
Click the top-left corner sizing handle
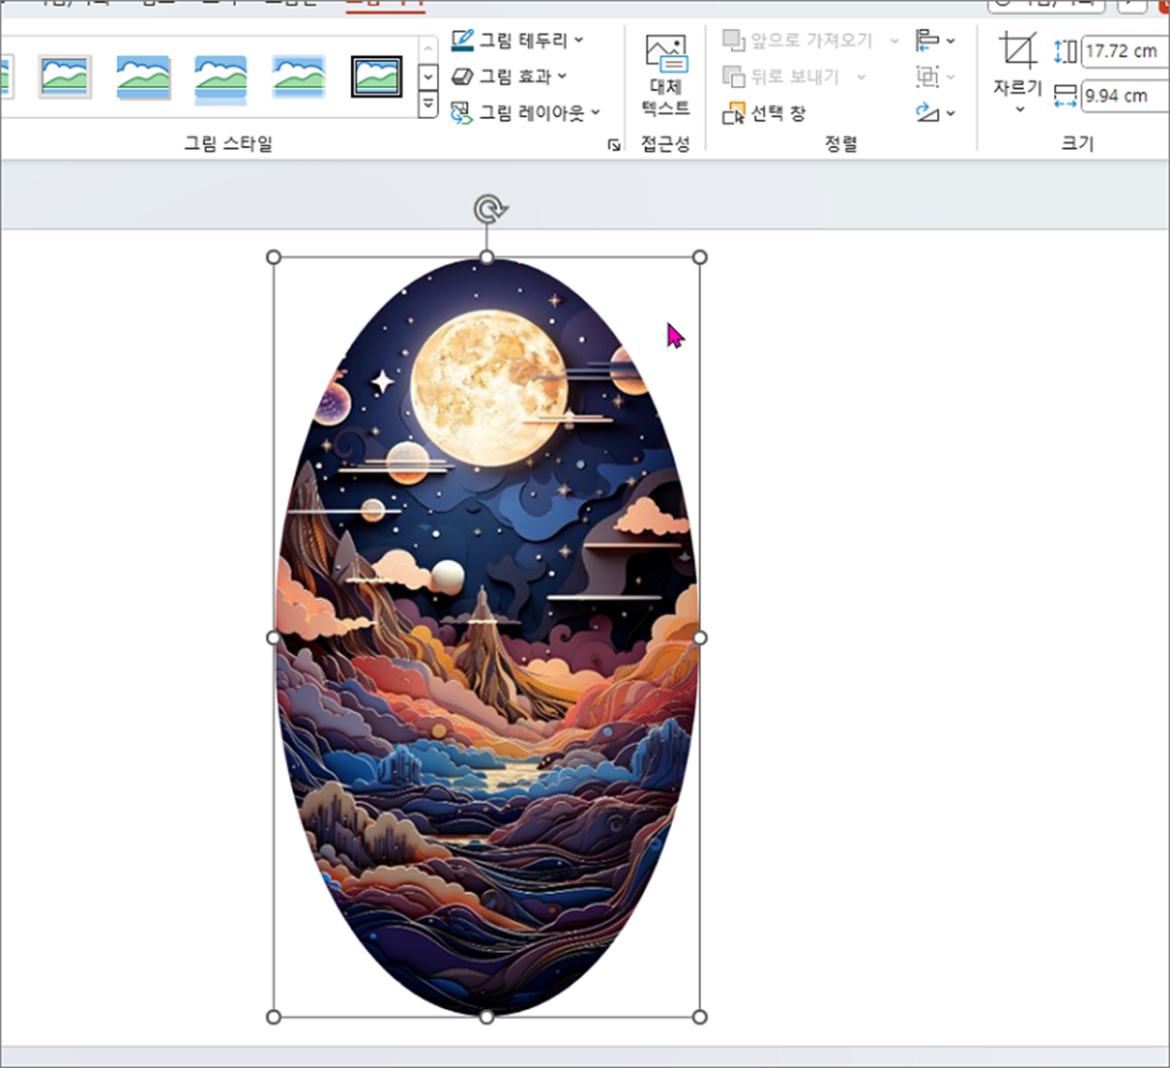(273, 257)
